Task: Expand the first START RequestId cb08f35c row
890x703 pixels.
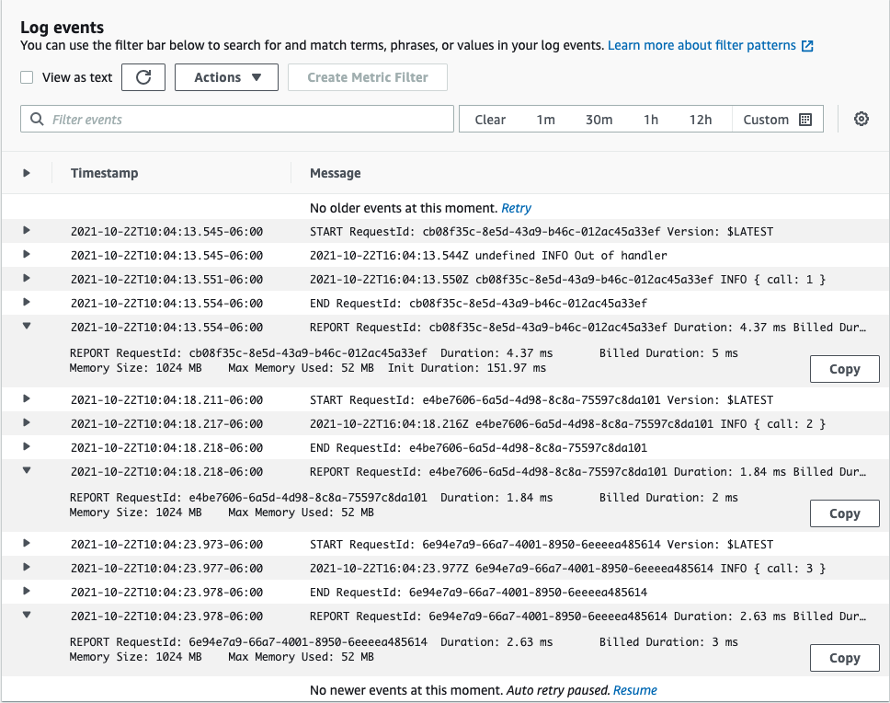Action: pos(27,231)
